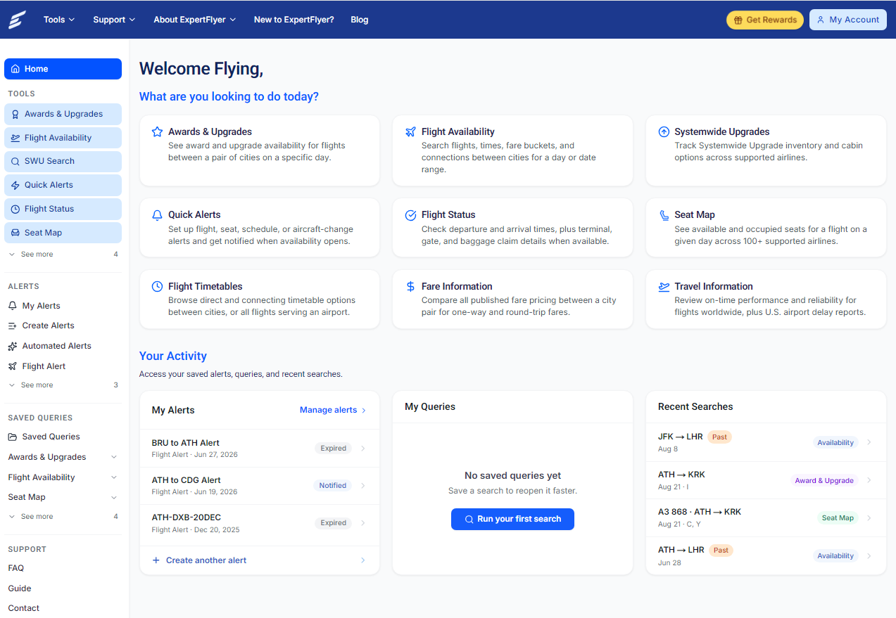Click the sparkle icon beside Automated Alerts
Viewport: 896px width, 618px height.
tap(12, 346)
